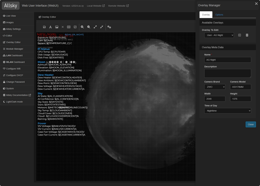Screen dimensions: 260x186
Task: Click the checkmark test toolbar icon
Action: 75,27
